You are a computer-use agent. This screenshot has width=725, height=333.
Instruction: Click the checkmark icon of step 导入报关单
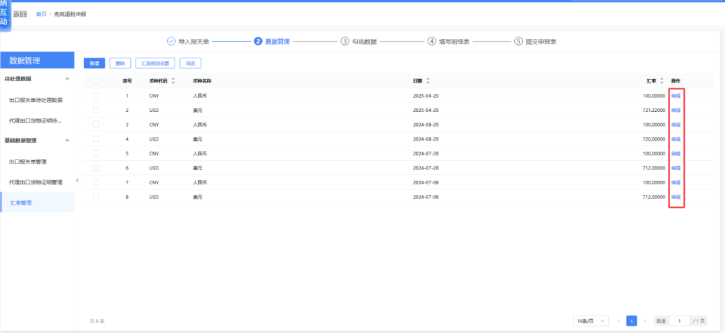point(171,41)
